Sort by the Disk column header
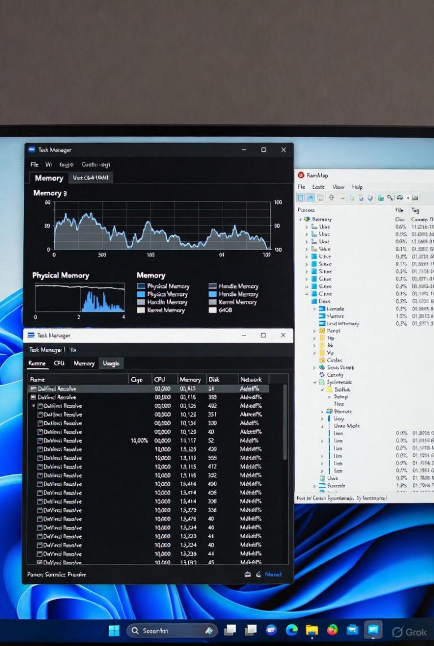The image size is (434, 646). point(214,379)
